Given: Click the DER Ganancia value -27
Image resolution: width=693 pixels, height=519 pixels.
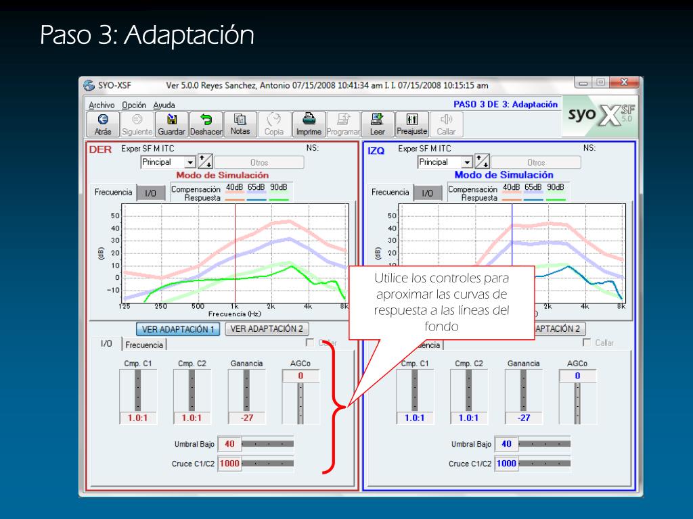Looking at the screenshot, I should [x=246, y=418].
